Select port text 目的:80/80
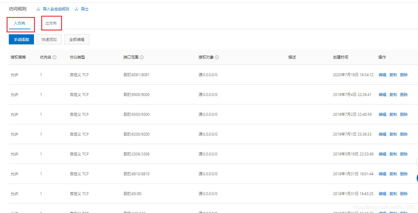 (x=132, y=194)
